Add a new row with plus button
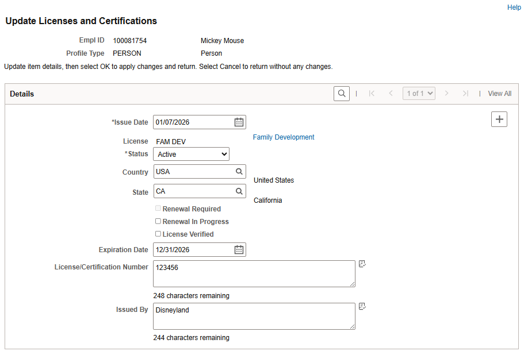 pos(499,119)
